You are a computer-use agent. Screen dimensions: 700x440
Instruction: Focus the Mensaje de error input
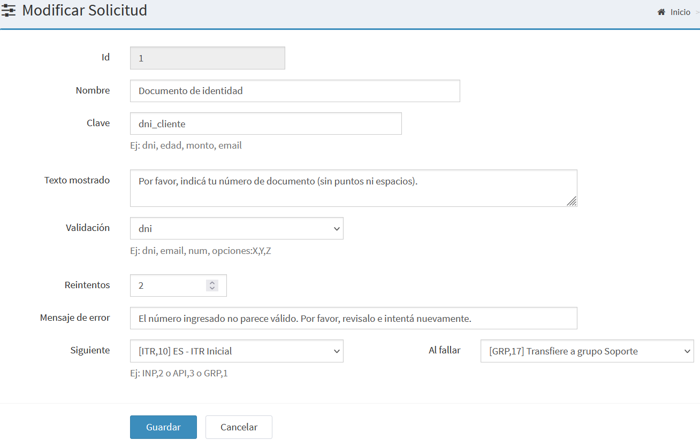pos(353,318)
